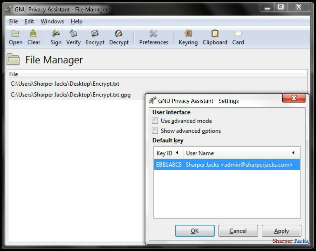Open Preferences

coord(153,36)
